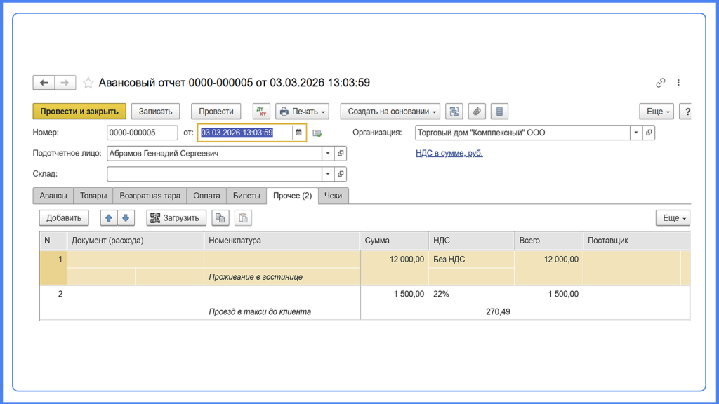Switch to the Товары tab
Image resolution: width=719 pixels, height=404 pixels.
pos(93,196)
